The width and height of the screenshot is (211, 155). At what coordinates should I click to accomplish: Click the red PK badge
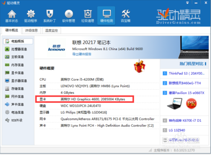[191, 104]
